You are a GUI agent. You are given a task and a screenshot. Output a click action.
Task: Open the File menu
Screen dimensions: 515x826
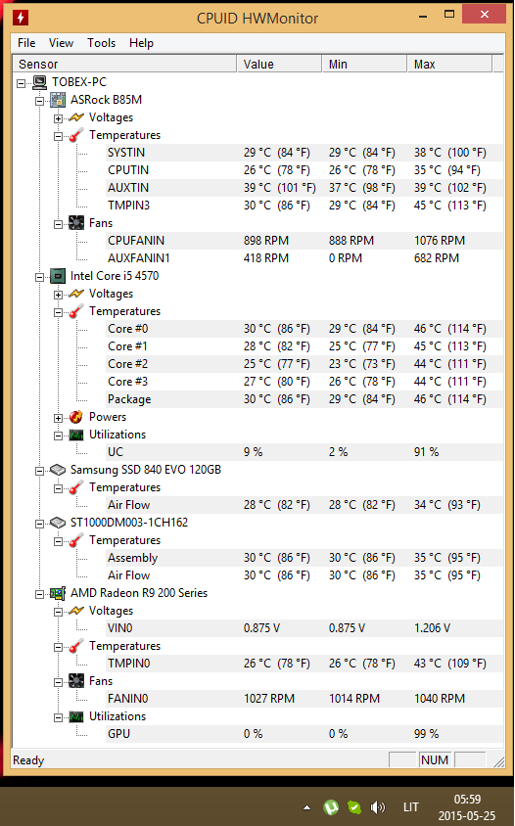(x=26, y=43)
